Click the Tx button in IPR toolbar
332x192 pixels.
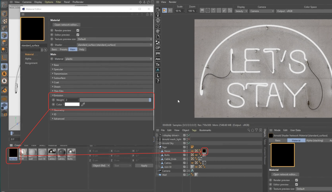(230, 11)
